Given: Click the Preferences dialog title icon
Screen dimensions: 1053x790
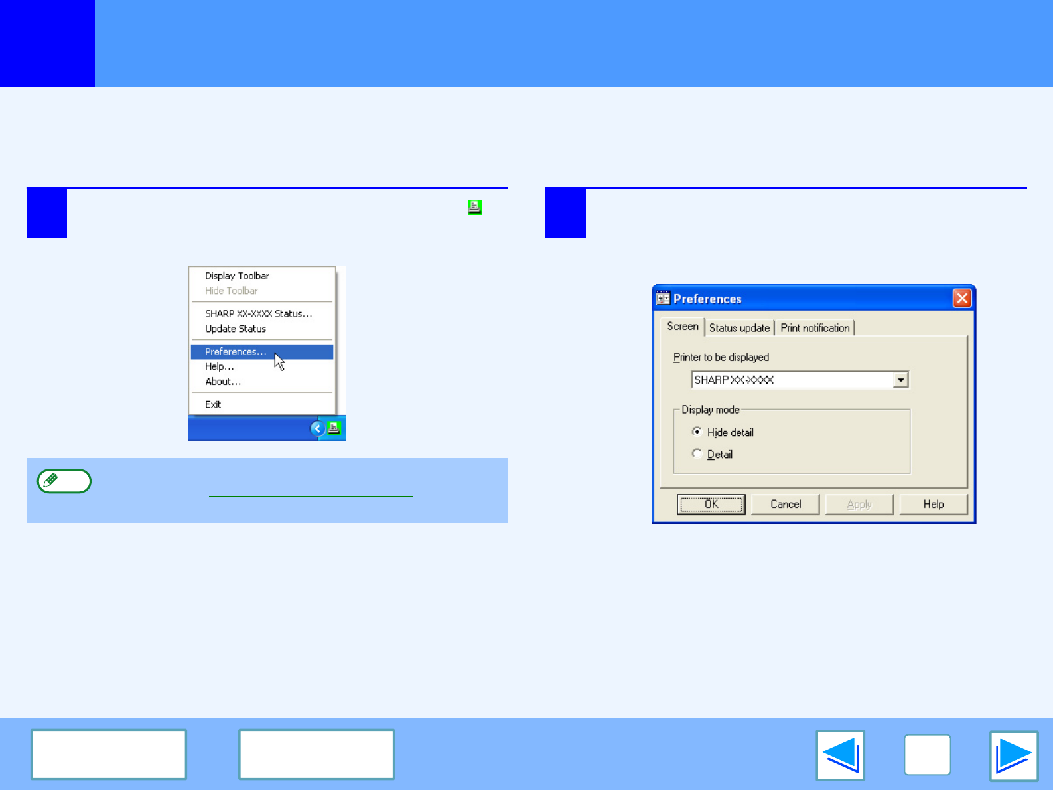Looking at the screenshot, I should pos(663,299).
